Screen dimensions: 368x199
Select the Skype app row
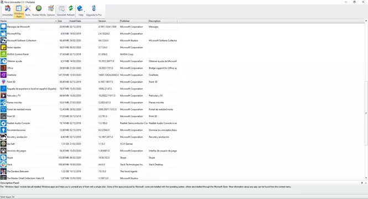pos(89,158)
